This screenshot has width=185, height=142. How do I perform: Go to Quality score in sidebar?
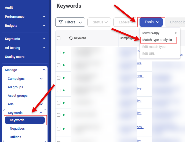[15, 57]
